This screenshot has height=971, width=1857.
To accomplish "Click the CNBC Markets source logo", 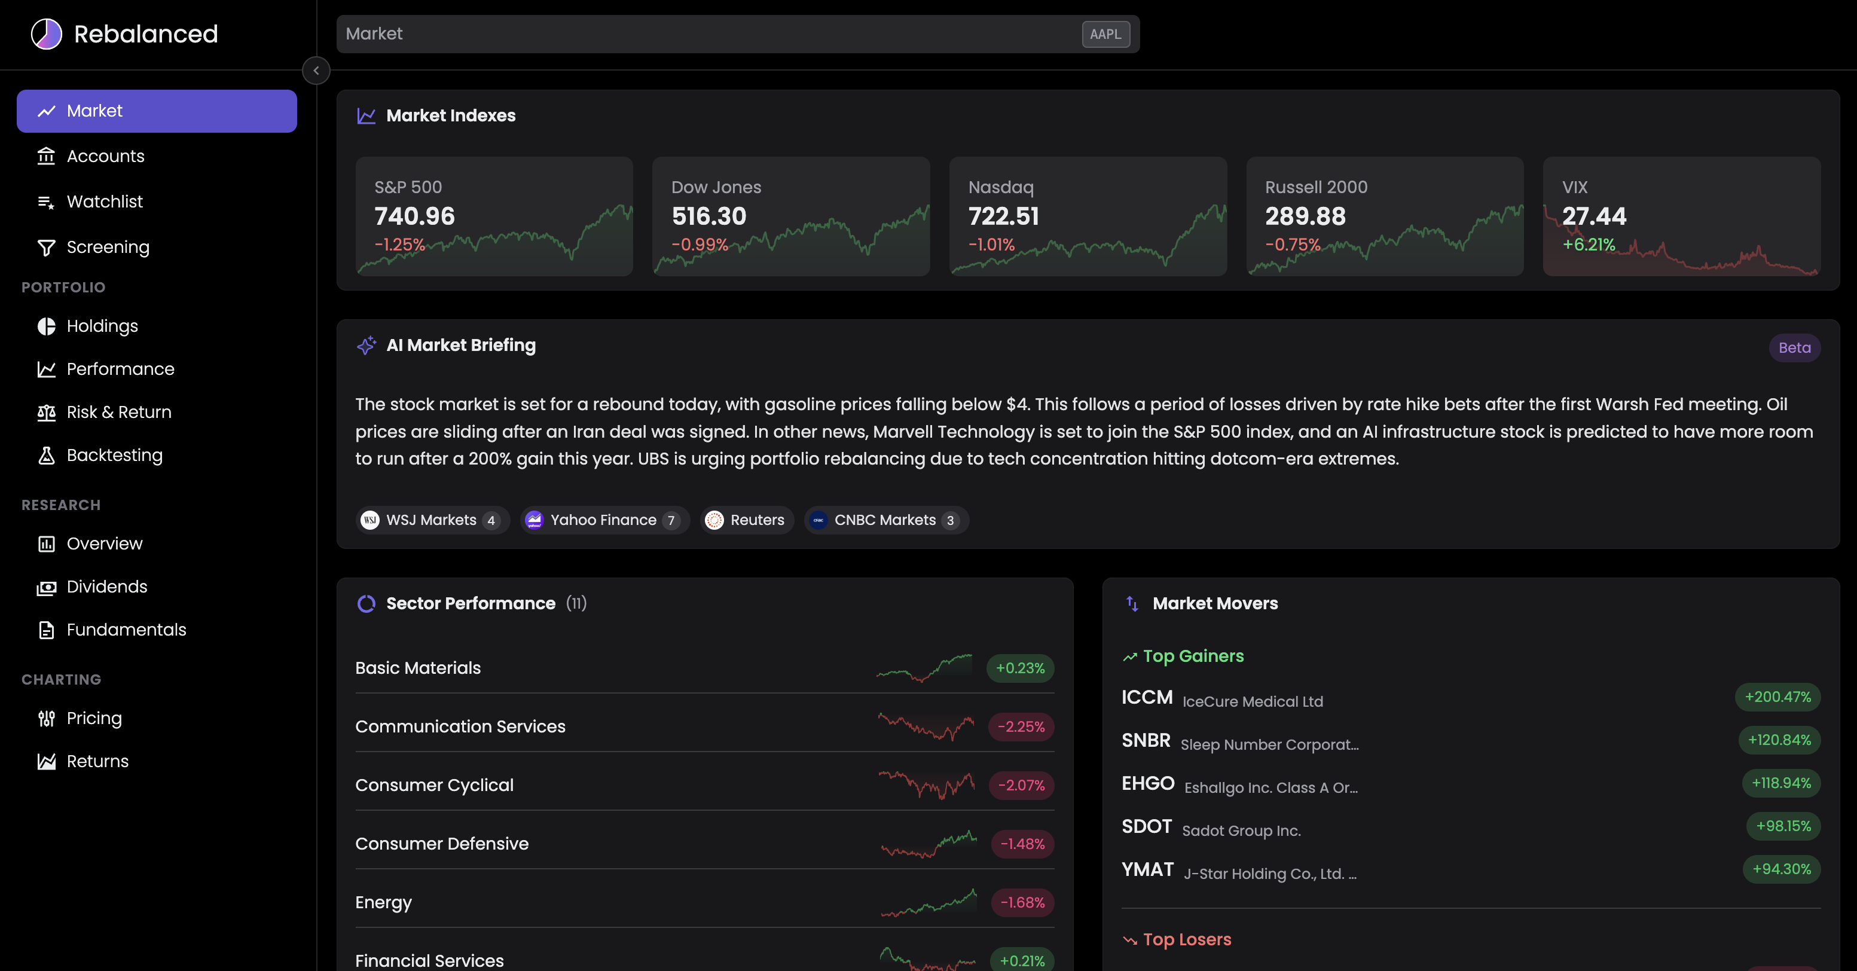I will click(x=818, y=520).
